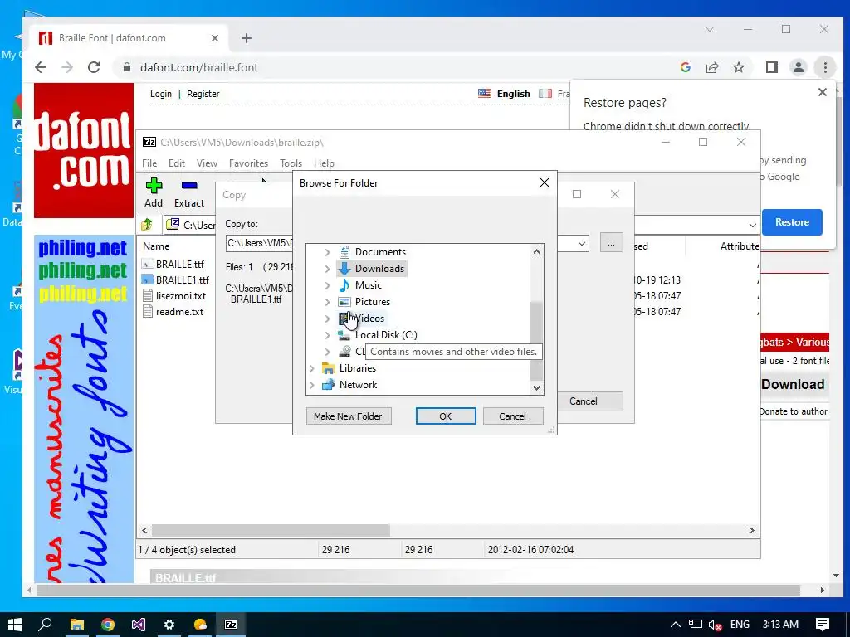Open taskbar search magnifier
The width and height of the screenshot is (850, 637).
46,625
